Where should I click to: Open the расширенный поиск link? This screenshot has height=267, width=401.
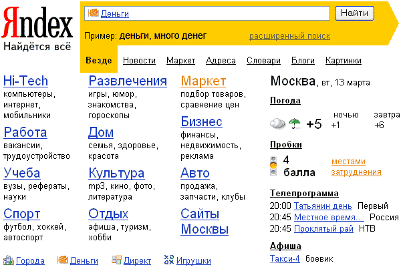point(290,36)
